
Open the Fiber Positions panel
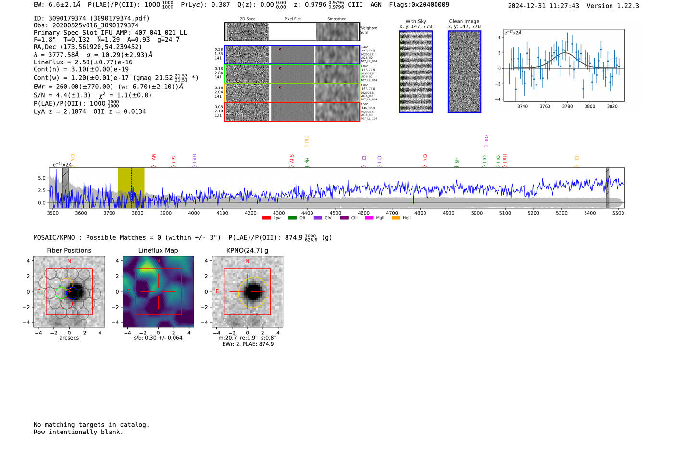click(69, 292)
